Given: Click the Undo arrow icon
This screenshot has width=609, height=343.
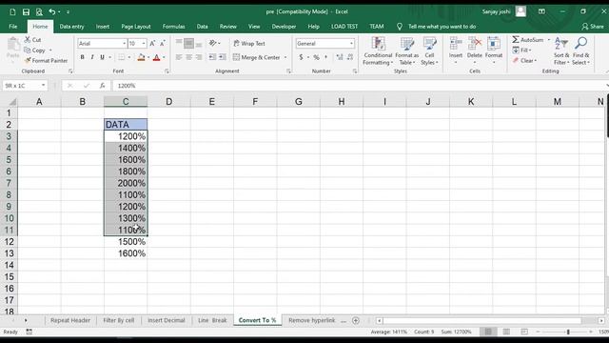Looking at the screenshot, I should (x=51, y=12).
